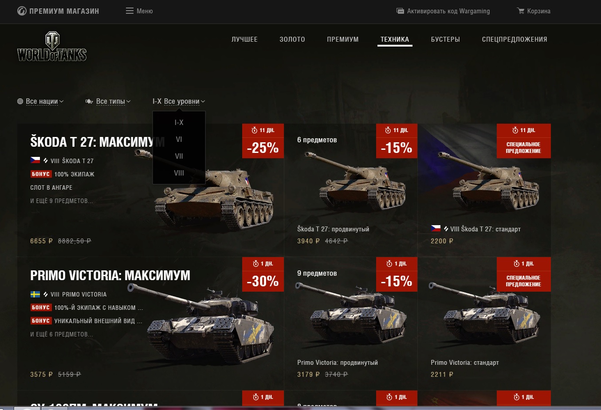Switch to the БУСТЕРЫ tab
Image resolution: width=601 pixels, height=410 pixels.
[445, 39]
